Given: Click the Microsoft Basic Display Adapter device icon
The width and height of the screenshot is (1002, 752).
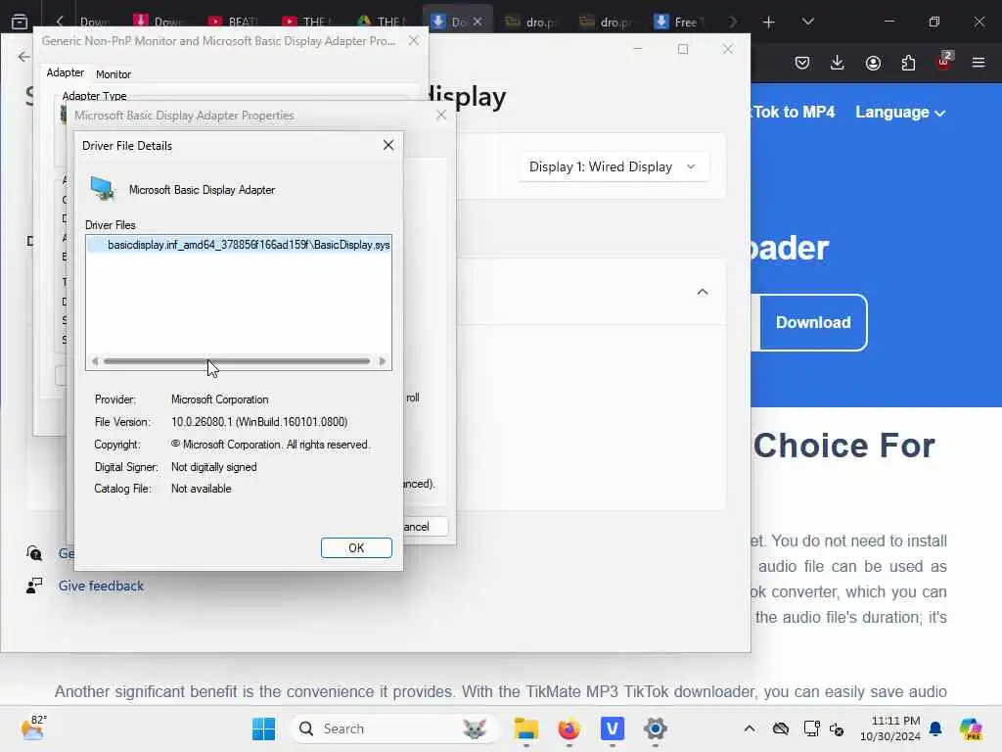Looking at the screenshot, I should [x=102, y=189].
